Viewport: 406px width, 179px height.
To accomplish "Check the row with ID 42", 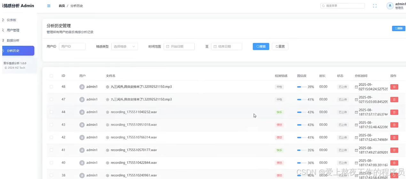I will click(x=51, y=137).
